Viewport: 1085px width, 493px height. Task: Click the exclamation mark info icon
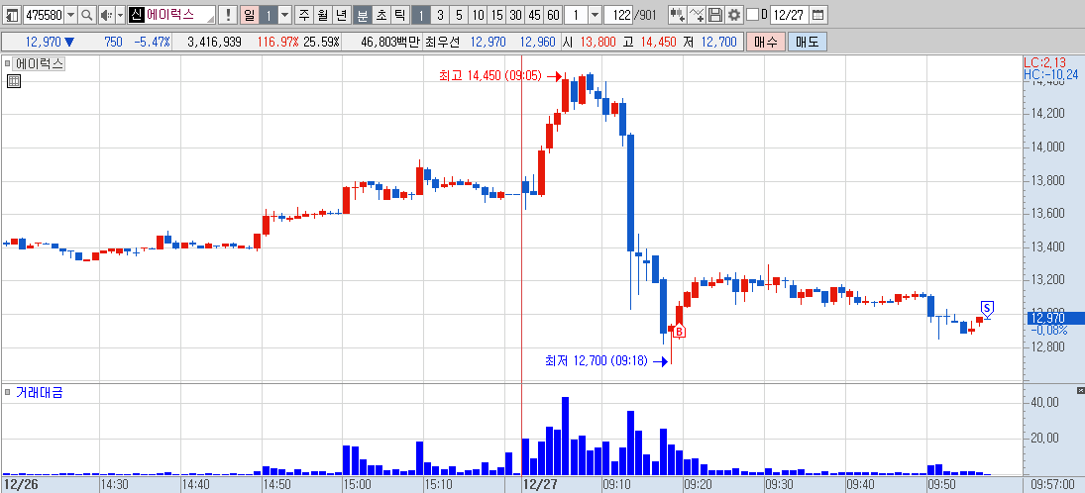click(x=228, y=15)
